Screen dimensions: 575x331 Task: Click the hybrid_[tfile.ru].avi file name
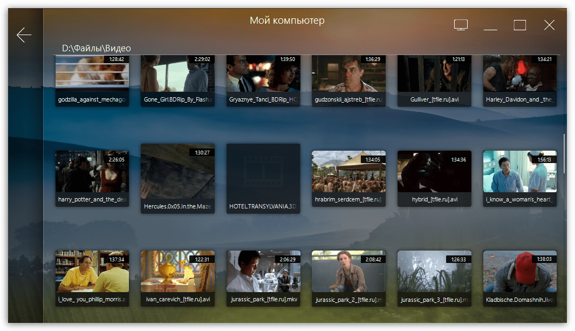coord(435,199)
